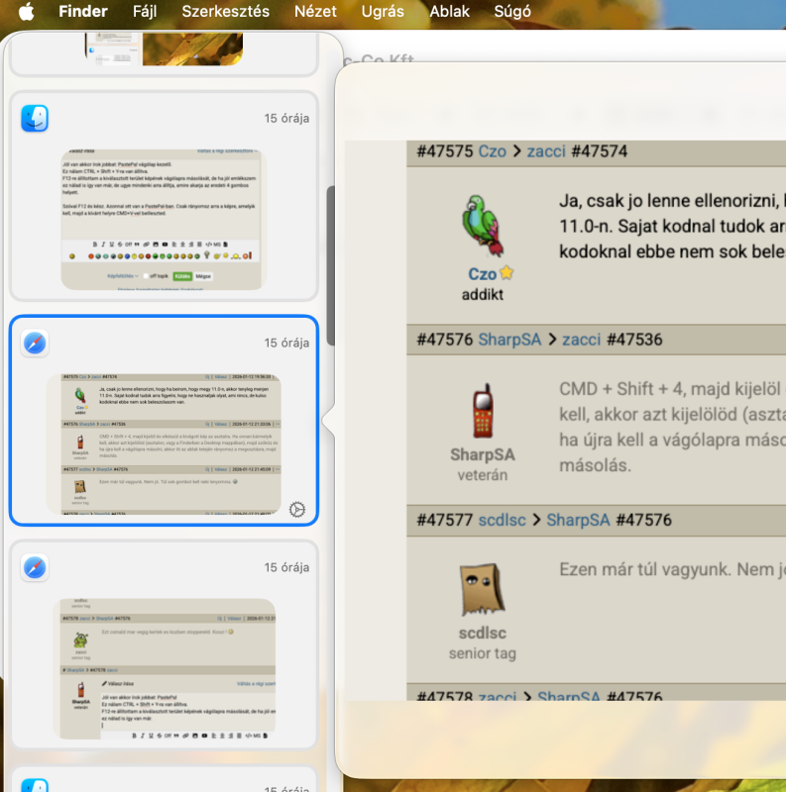The height and width of the screenshot is (792, 786).
Task: Open the Finder menu
Action: click(x=83, y=11)
